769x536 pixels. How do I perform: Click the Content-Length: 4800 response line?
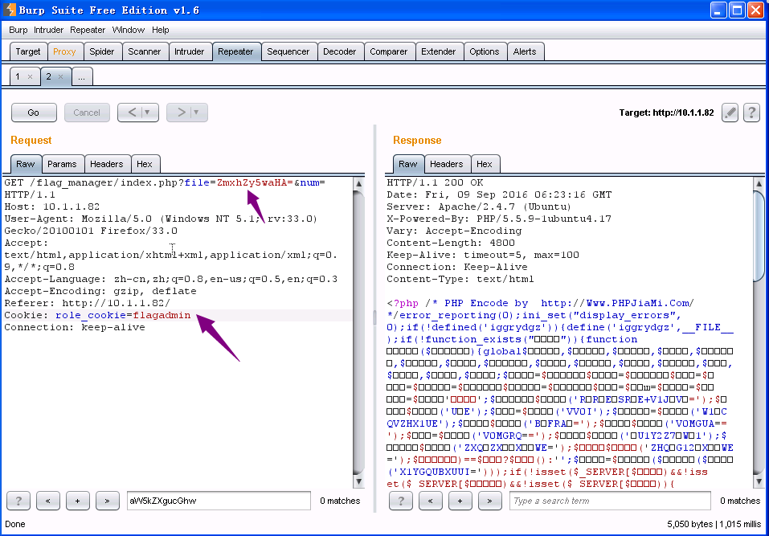click(x=451, y=243)
